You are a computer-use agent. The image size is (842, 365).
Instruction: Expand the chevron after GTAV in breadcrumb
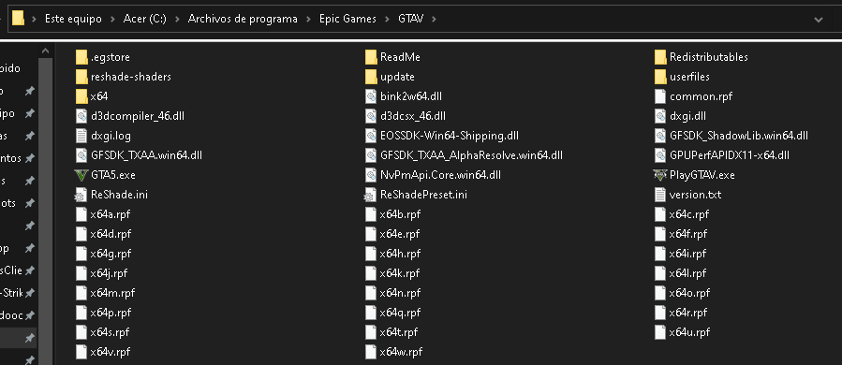[x=434, y=19]
